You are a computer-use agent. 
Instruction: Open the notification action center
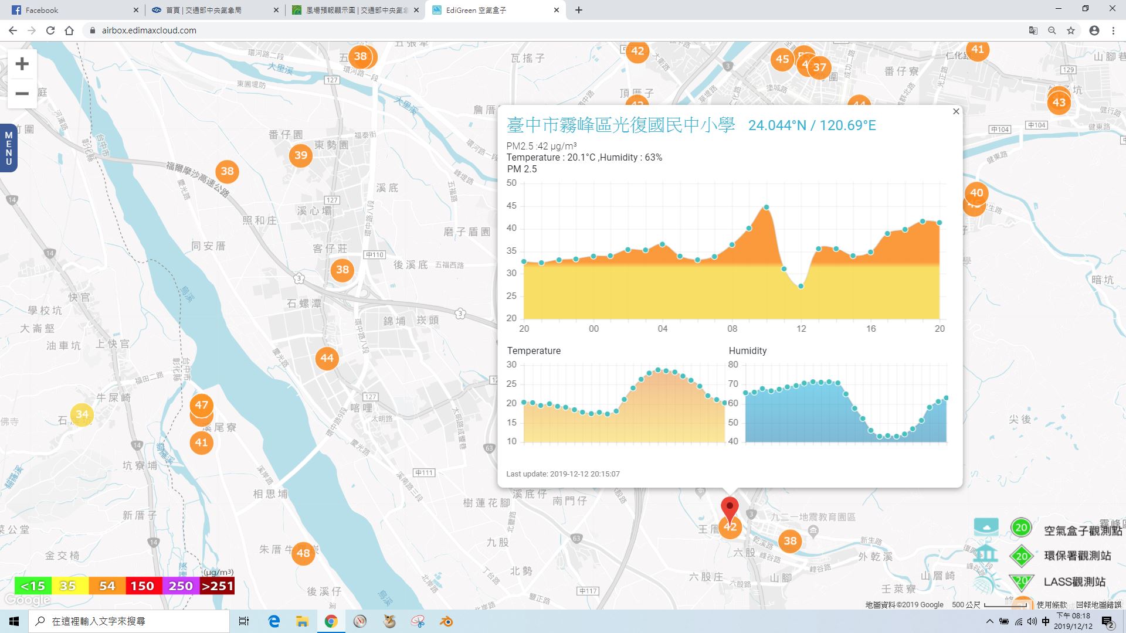point(1107,621)
